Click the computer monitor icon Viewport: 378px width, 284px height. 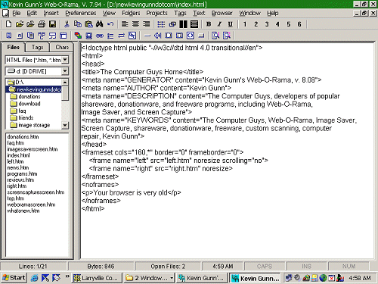[x=88, y=36]
